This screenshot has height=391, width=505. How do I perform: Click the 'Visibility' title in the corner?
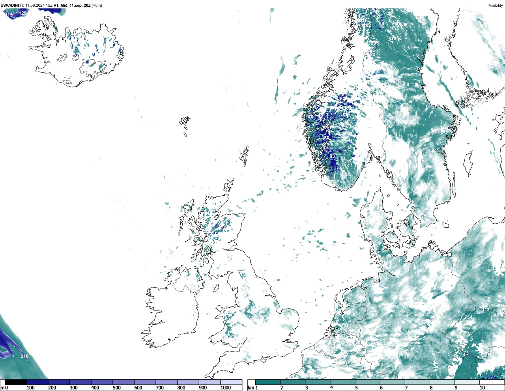click(496, 6)
